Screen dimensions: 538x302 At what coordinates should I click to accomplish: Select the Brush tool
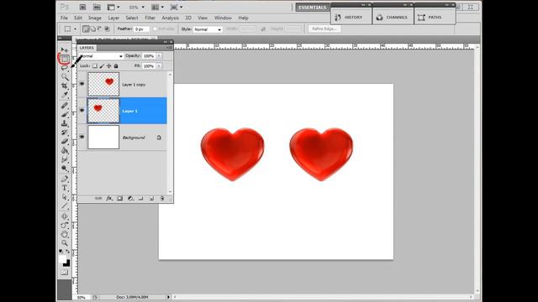[64, 114]
